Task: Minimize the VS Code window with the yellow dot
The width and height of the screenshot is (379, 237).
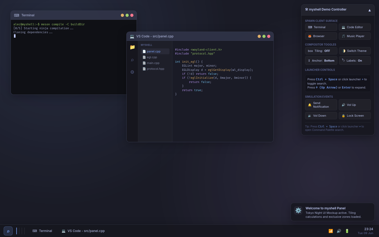Action: 259,36
